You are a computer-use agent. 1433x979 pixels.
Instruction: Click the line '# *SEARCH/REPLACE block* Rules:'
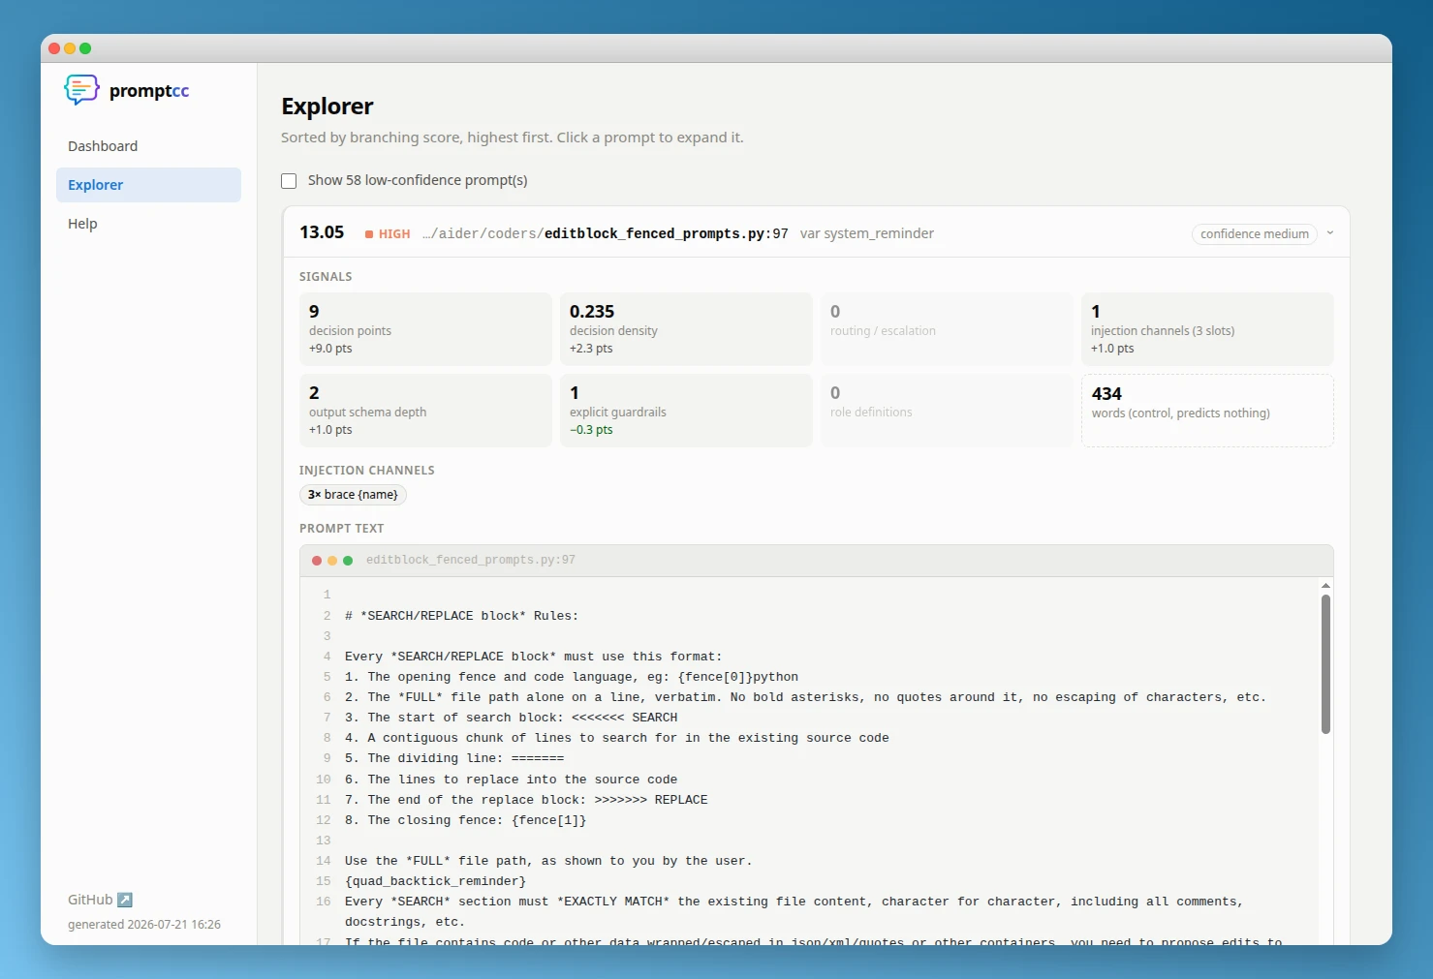tap(461, 616)
